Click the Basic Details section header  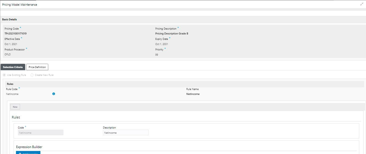pyautogui.click(x=183, y=20)
